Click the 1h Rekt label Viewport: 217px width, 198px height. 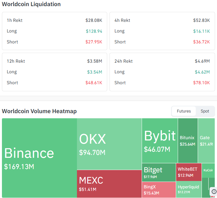(15, 20)
